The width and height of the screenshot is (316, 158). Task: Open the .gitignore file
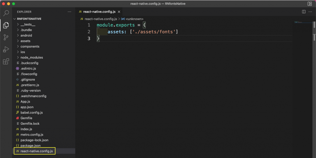(44, 79)
